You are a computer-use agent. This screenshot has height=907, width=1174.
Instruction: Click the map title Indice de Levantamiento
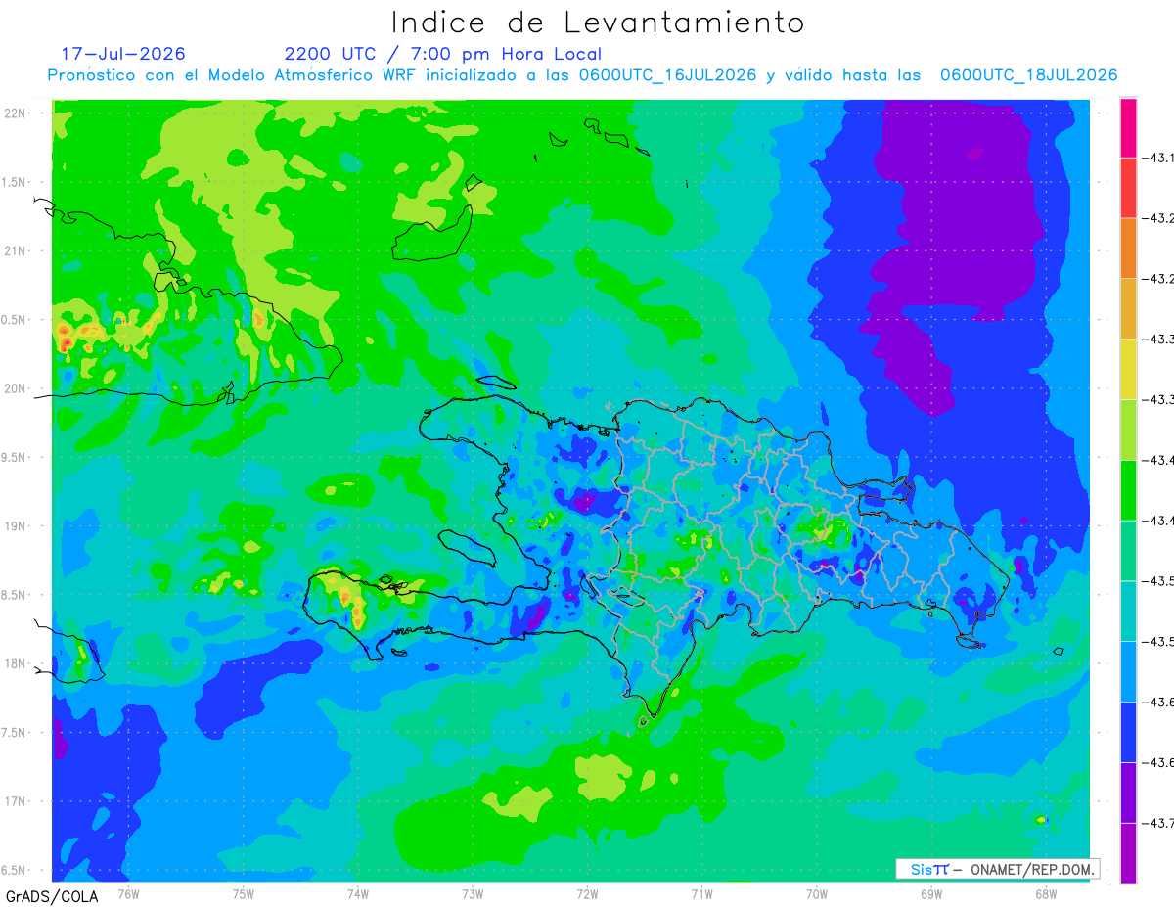click(x=597, y=23)
